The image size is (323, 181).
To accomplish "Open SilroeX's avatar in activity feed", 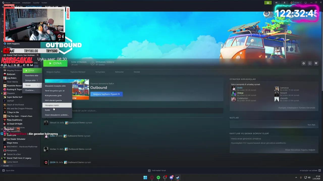I will tap(46, 123).
